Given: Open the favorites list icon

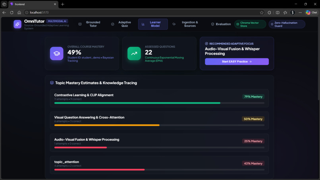Looking at the screenshot, I should [285, 12].
